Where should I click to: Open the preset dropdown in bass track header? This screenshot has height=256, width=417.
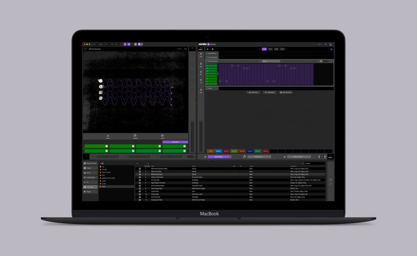click(271, 61)
